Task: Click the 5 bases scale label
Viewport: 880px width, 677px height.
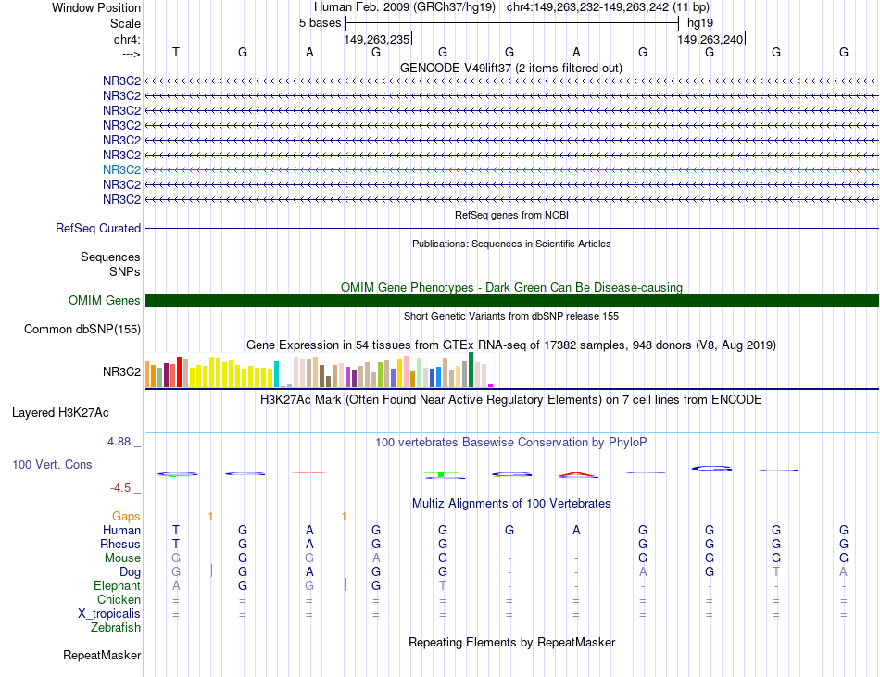Action: (320, 23)
